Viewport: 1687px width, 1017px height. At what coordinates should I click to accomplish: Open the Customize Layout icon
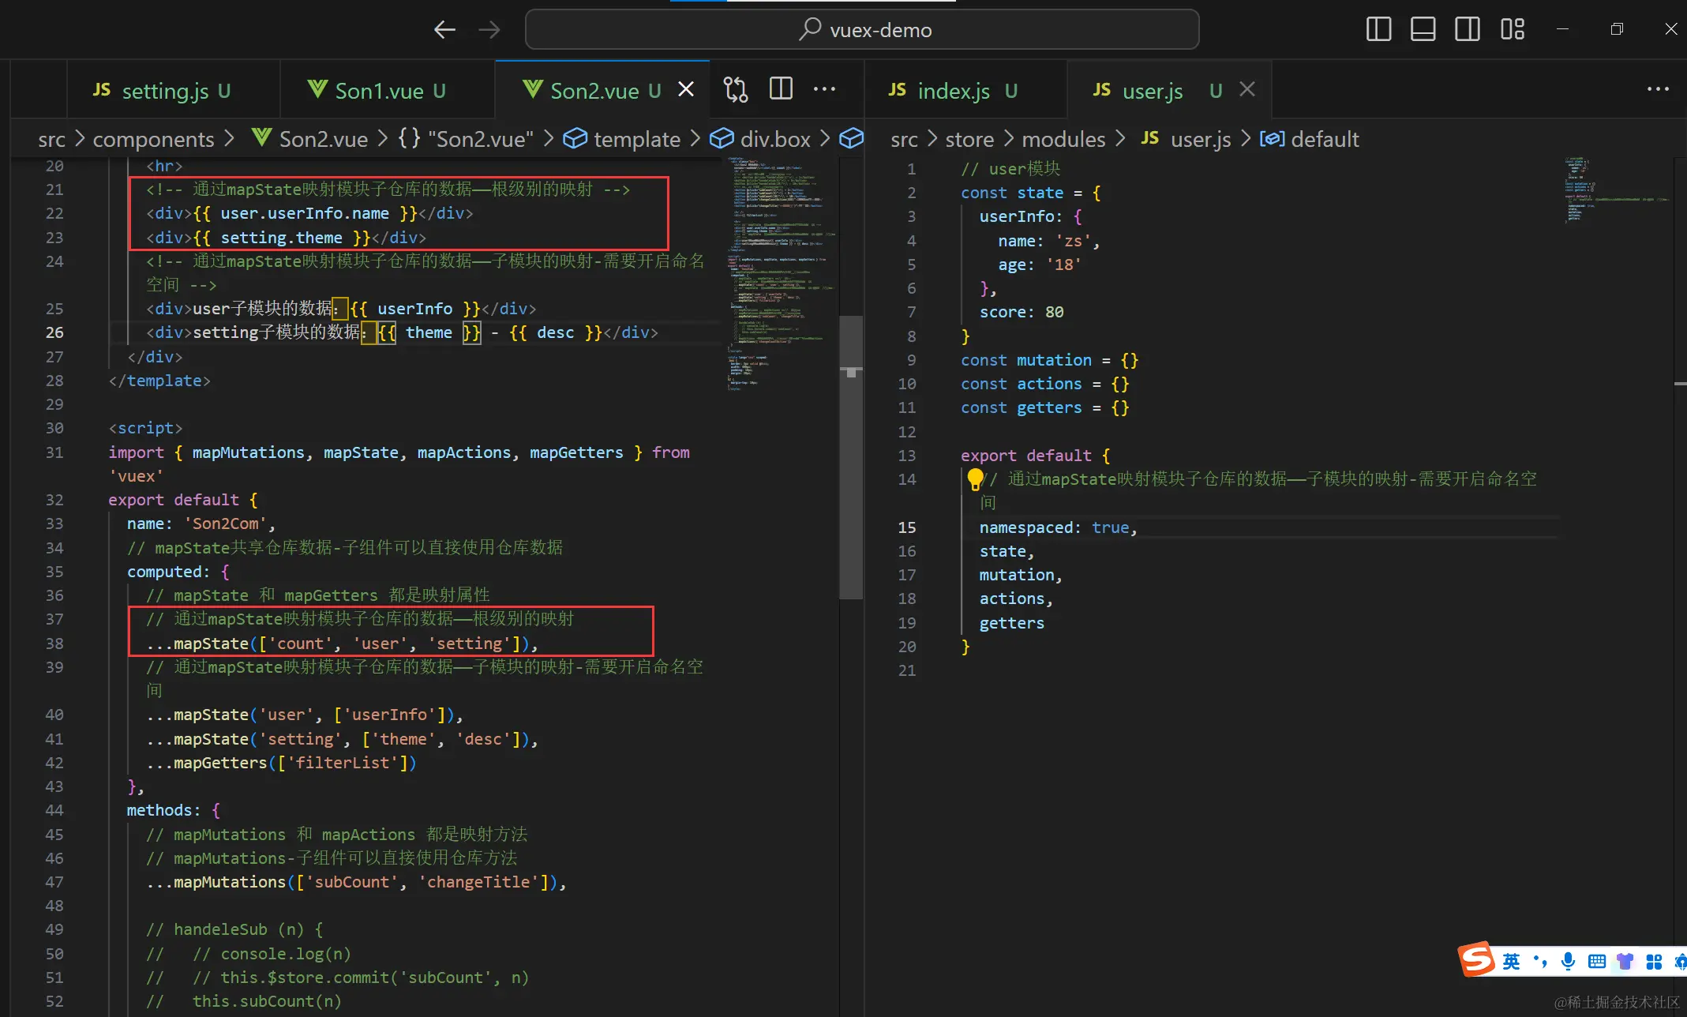1513,29
